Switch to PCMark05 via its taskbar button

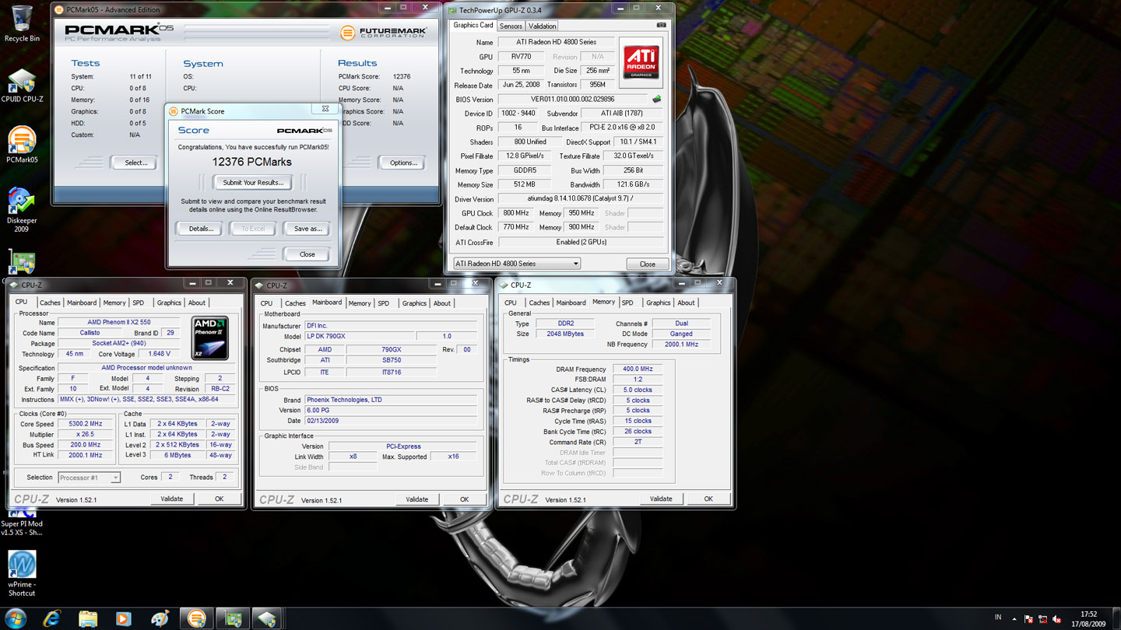pyautogui.click(x=197, y=618)
